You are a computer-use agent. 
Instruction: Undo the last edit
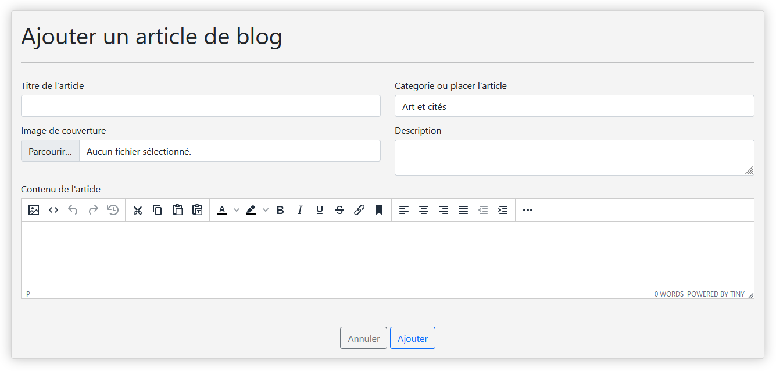click(73, 210)
